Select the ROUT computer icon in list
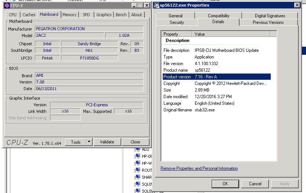306x193 pixels. point(137,170)
